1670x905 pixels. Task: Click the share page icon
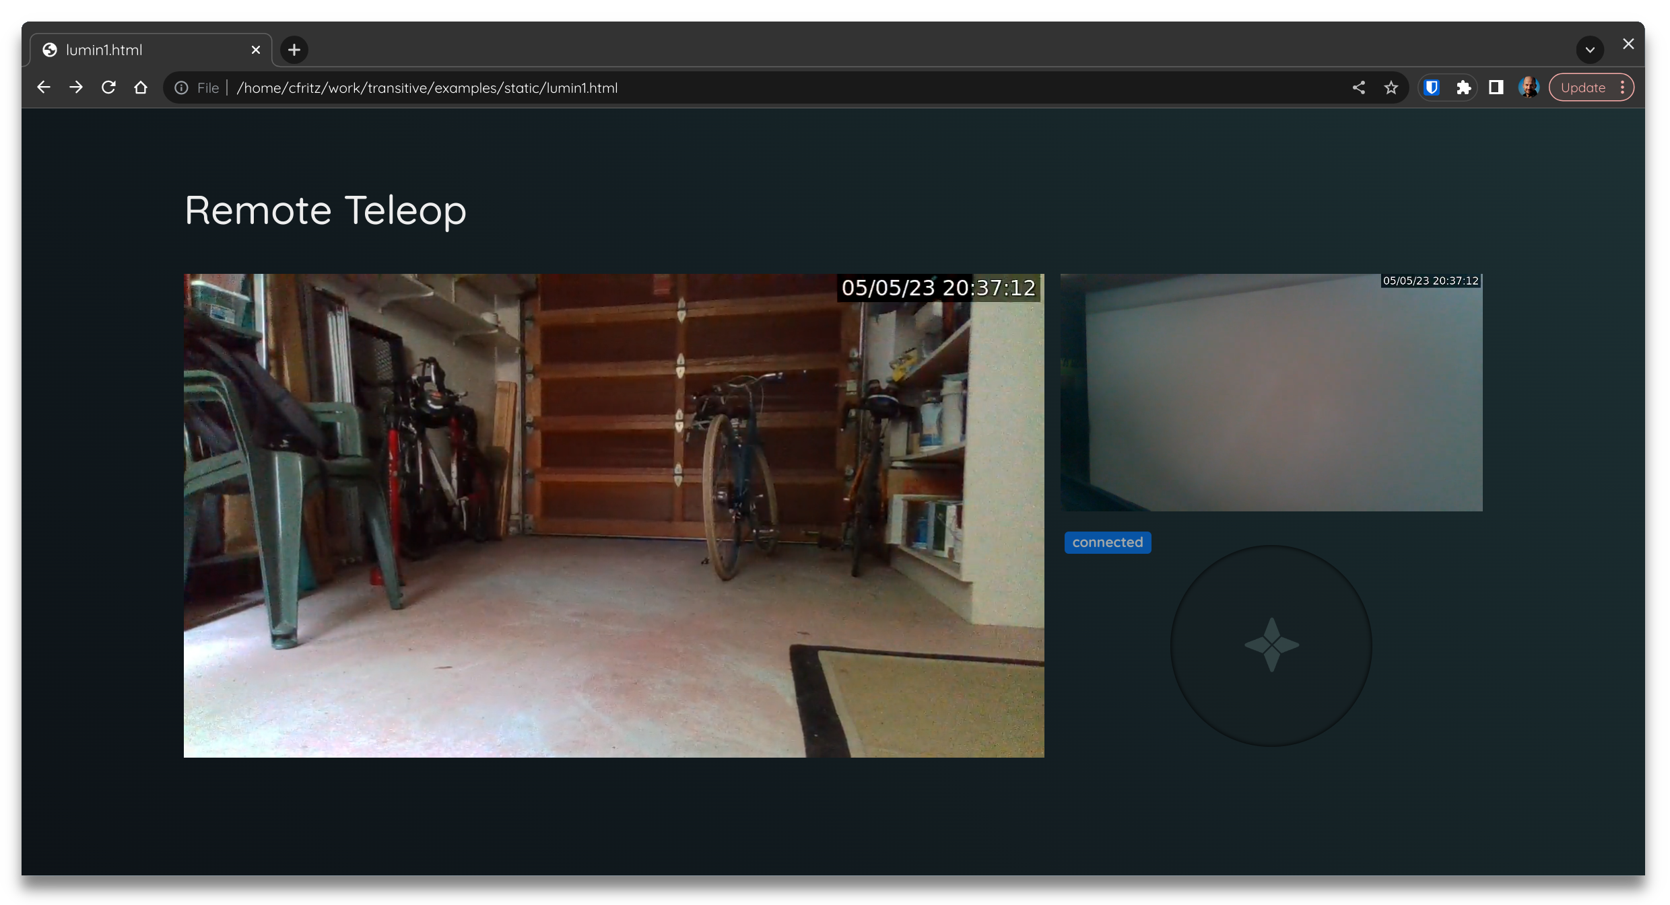[1358, 87]
